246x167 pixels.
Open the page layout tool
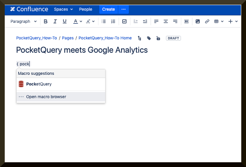click(x=186, y=21)
